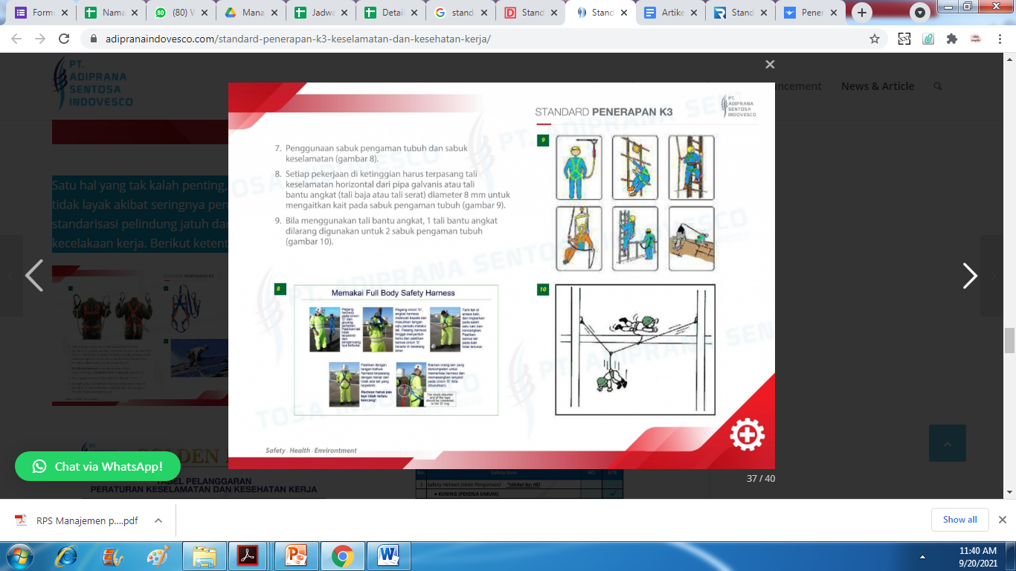
Task: Click Show all downloads button
Action: (960, 520)
